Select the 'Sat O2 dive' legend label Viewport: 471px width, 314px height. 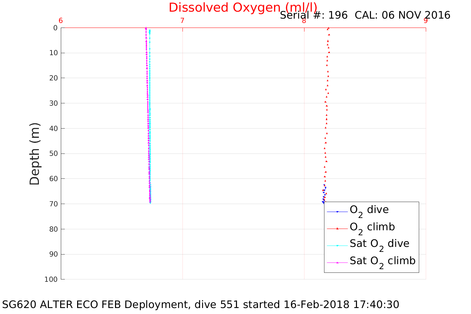tap(379, 244)
